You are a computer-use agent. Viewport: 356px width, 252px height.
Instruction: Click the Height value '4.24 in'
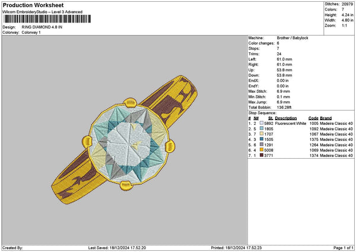click(347, 15)
